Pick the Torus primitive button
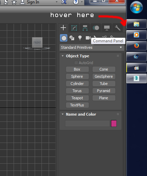This screenshot has width=147, height=176. tap(77, 91)
